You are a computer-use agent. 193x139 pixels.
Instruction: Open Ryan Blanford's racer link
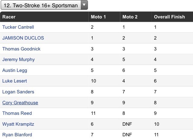[x=17, y=135]
